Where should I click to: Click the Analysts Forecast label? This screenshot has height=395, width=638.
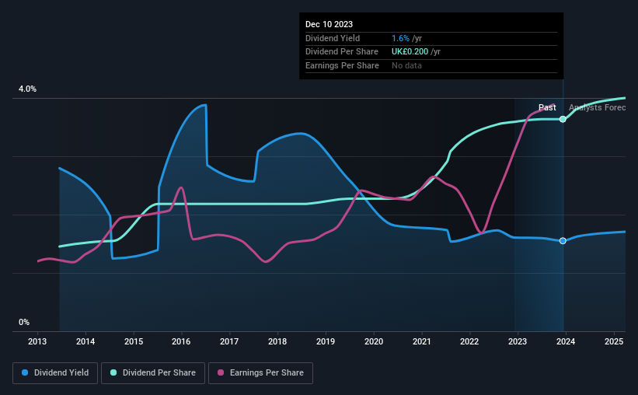[598, 107]
